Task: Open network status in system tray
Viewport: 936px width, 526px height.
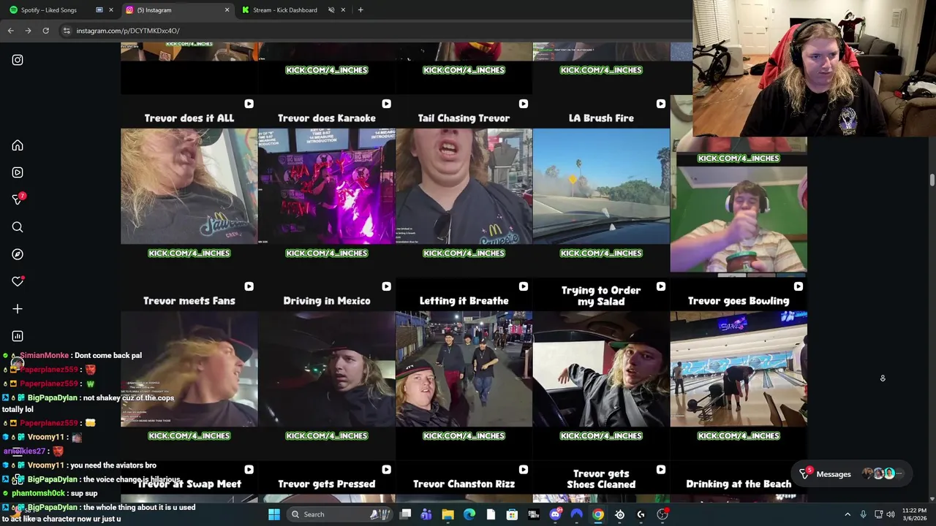Action: tap(878, 514)
